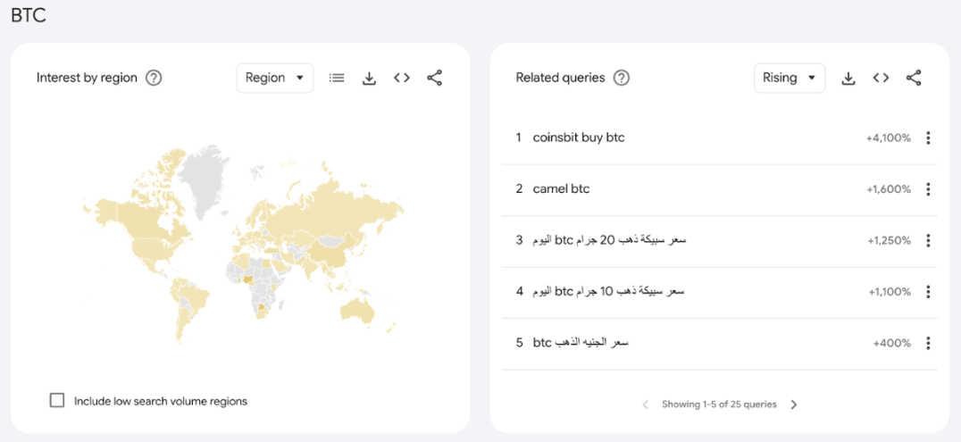This screenshot has height=442, width=961.
Task: Open embed code for Interest by region
Action: pyautogui.click(x=402, y=78)
